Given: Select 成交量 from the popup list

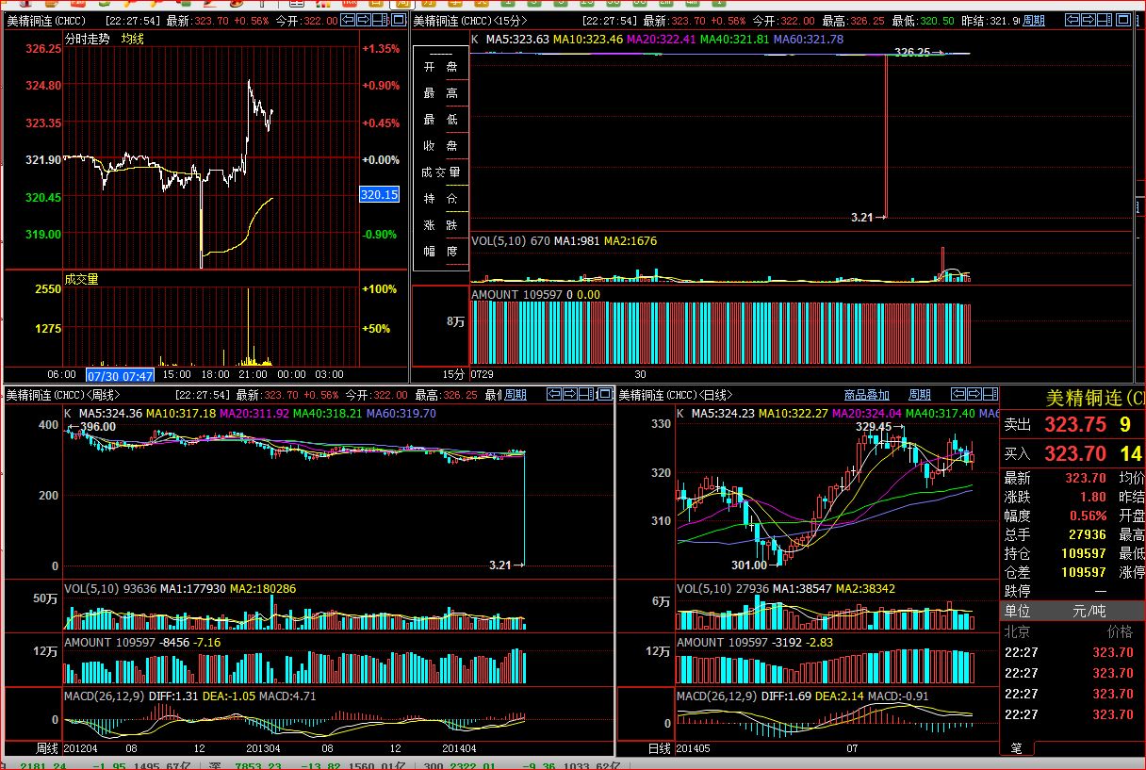Looking at the screenshot, I should tap(441, 172).
